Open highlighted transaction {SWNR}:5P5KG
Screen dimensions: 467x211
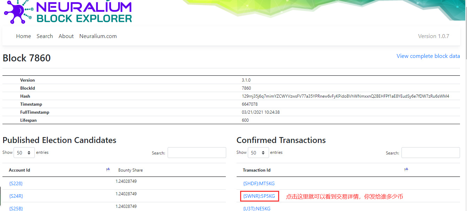tap(259, 196)
